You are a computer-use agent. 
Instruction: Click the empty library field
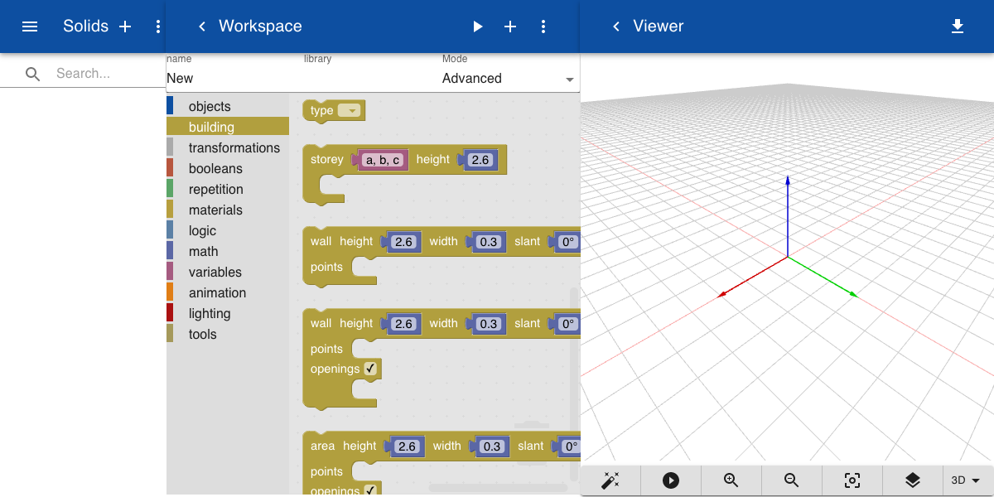pyautogui.click(x=373, y=79)
